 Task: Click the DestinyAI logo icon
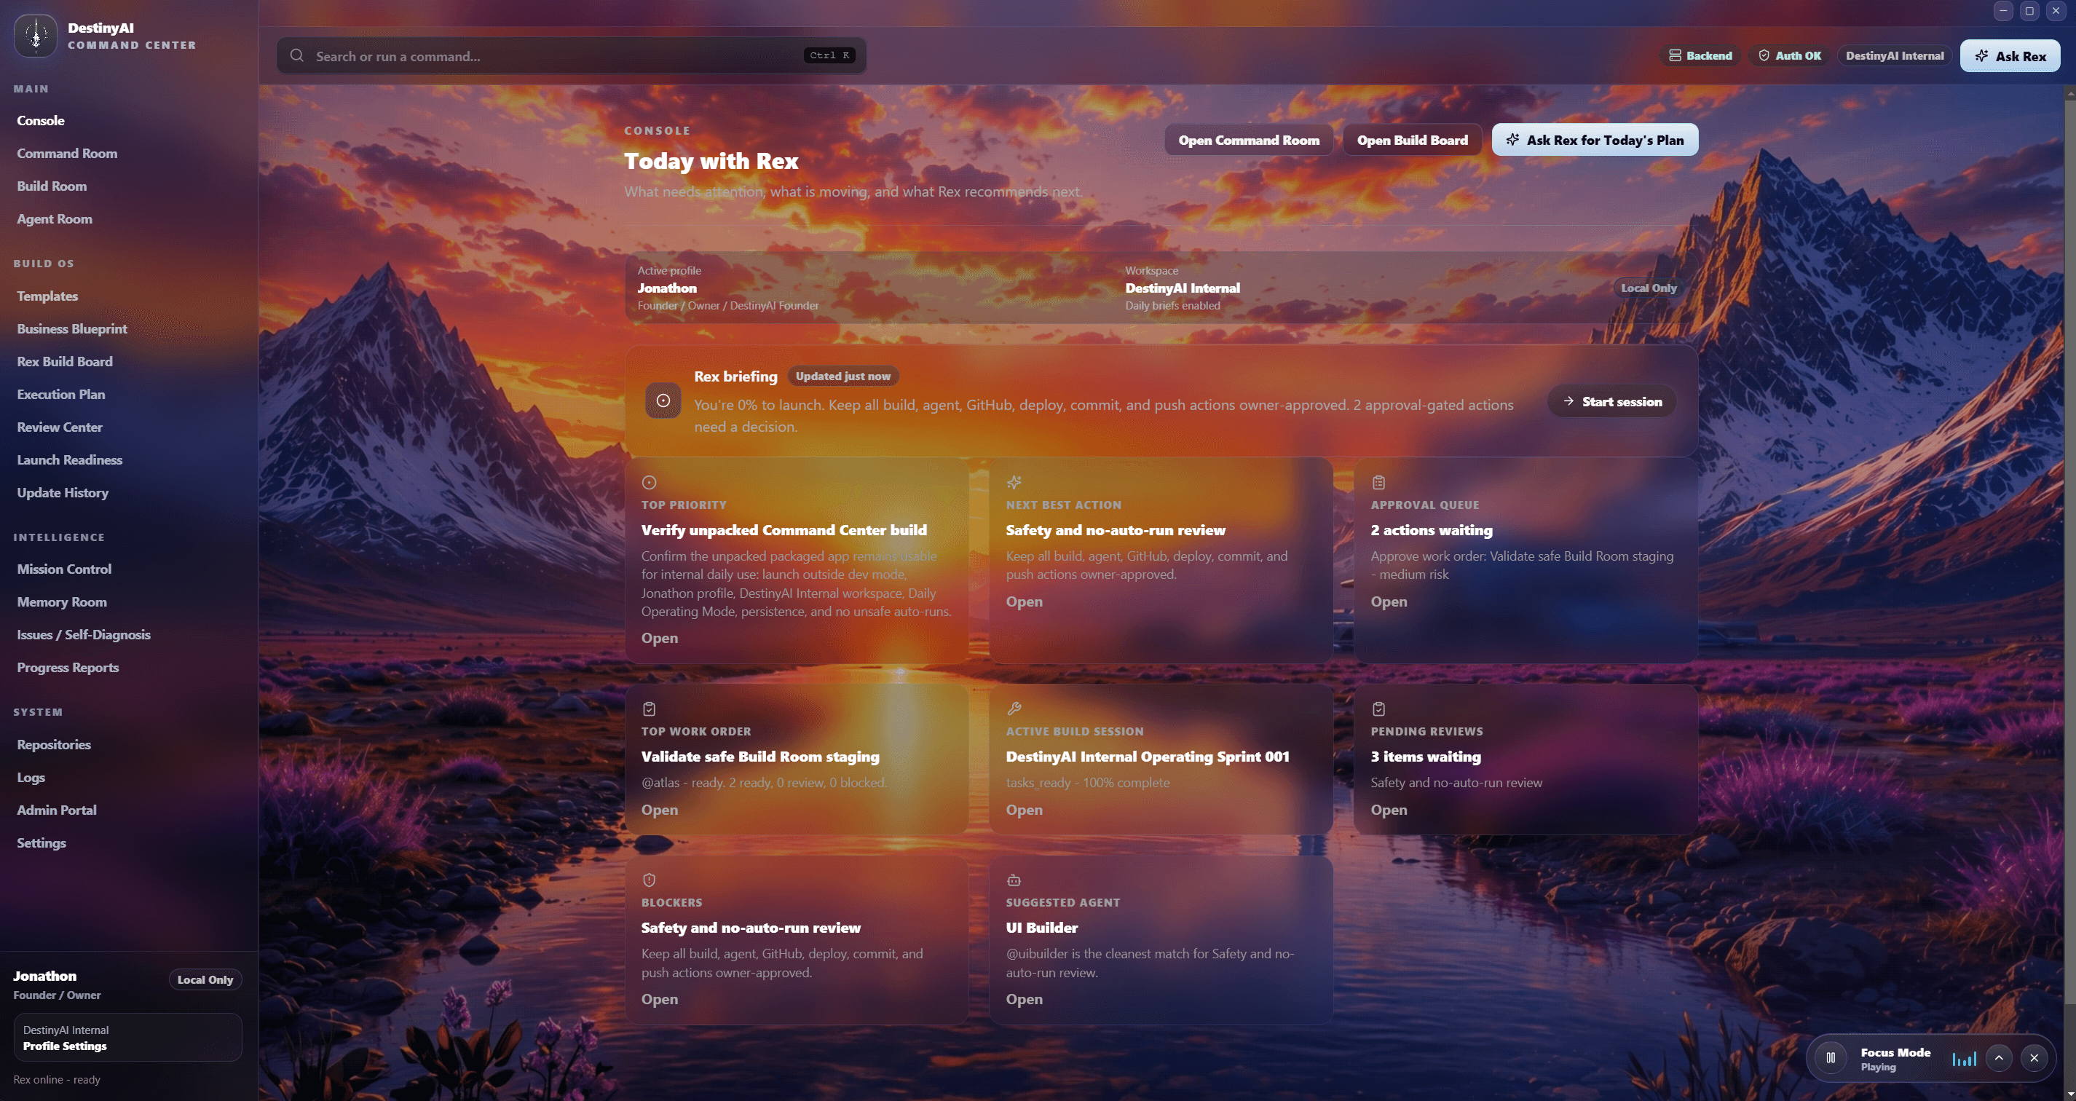36,36
